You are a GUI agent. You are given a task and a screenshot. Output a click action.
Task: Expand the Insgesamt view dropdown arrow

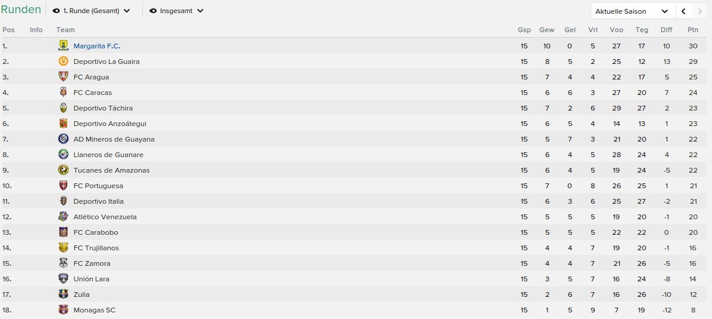click(200, 11)
